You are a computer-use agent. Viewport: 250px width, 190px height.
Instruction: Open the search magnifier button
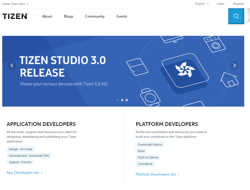coord(236,16)
